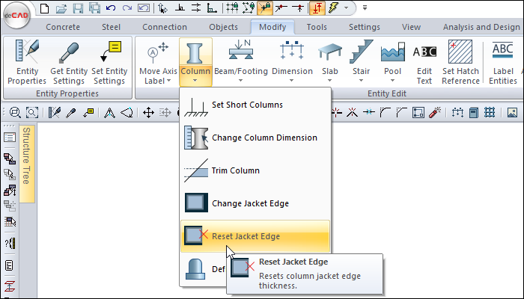Toggle the highlighted snap button in top toolbar

tap(265, 9)
